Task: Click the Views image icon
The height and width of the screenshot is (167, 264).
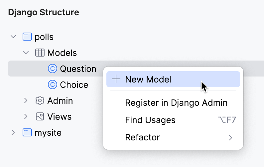Action: coord(40,116)
